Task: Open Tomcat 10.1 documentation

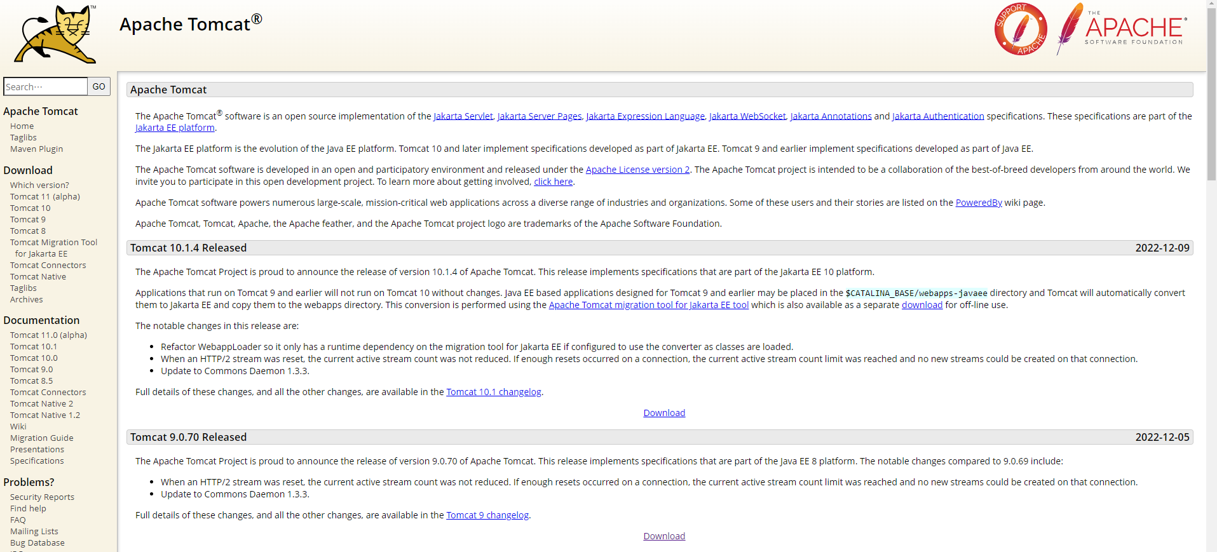Action: tap(34, 347)
